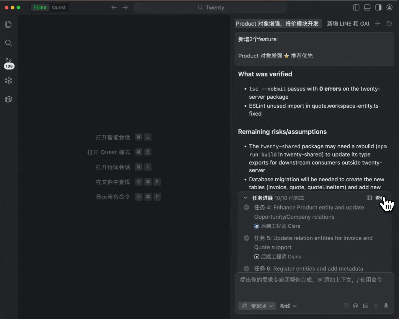
Task: Open the Search icon in sidebar
Action: [x=9, y=43]
